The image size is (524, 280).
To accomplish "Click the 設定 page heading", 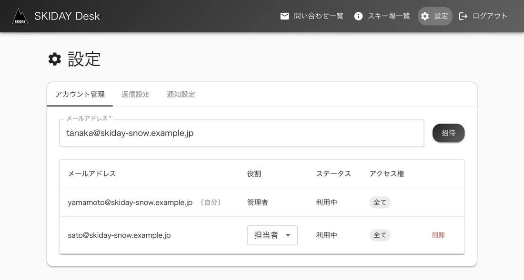I will 84,59.
